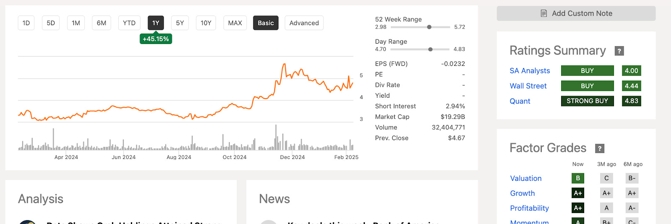The image size is (671, 224).
Task: Click Valuation current grade B
Action: 578,178
